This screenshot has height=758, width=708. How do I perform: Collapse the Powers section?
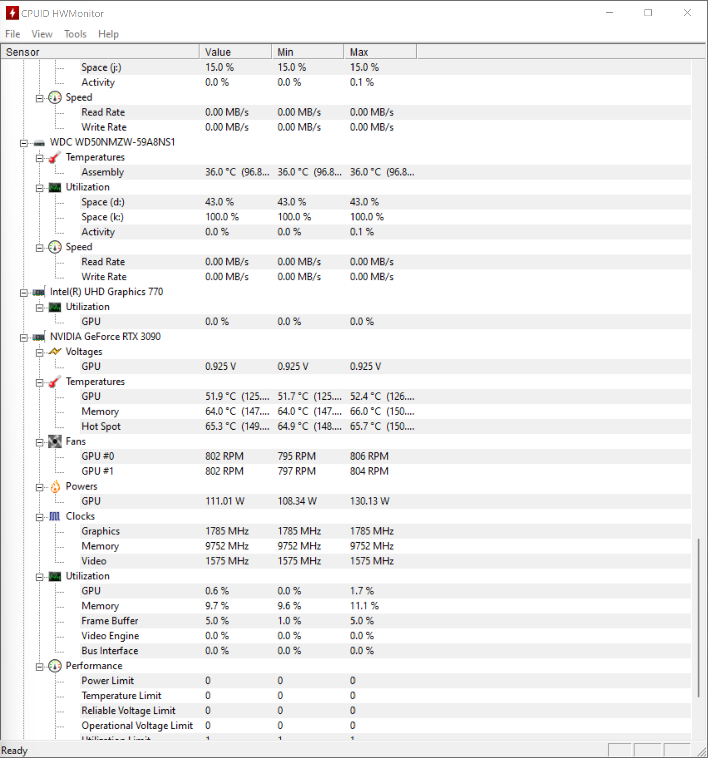(39, 488)
